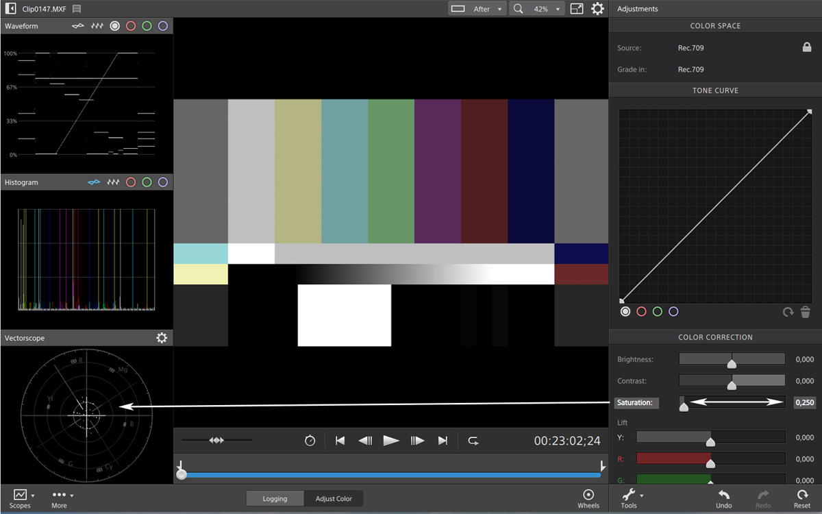Select overlay mode icon in Waveform header
Screen dimensions: 822x514
click(79, 26)
